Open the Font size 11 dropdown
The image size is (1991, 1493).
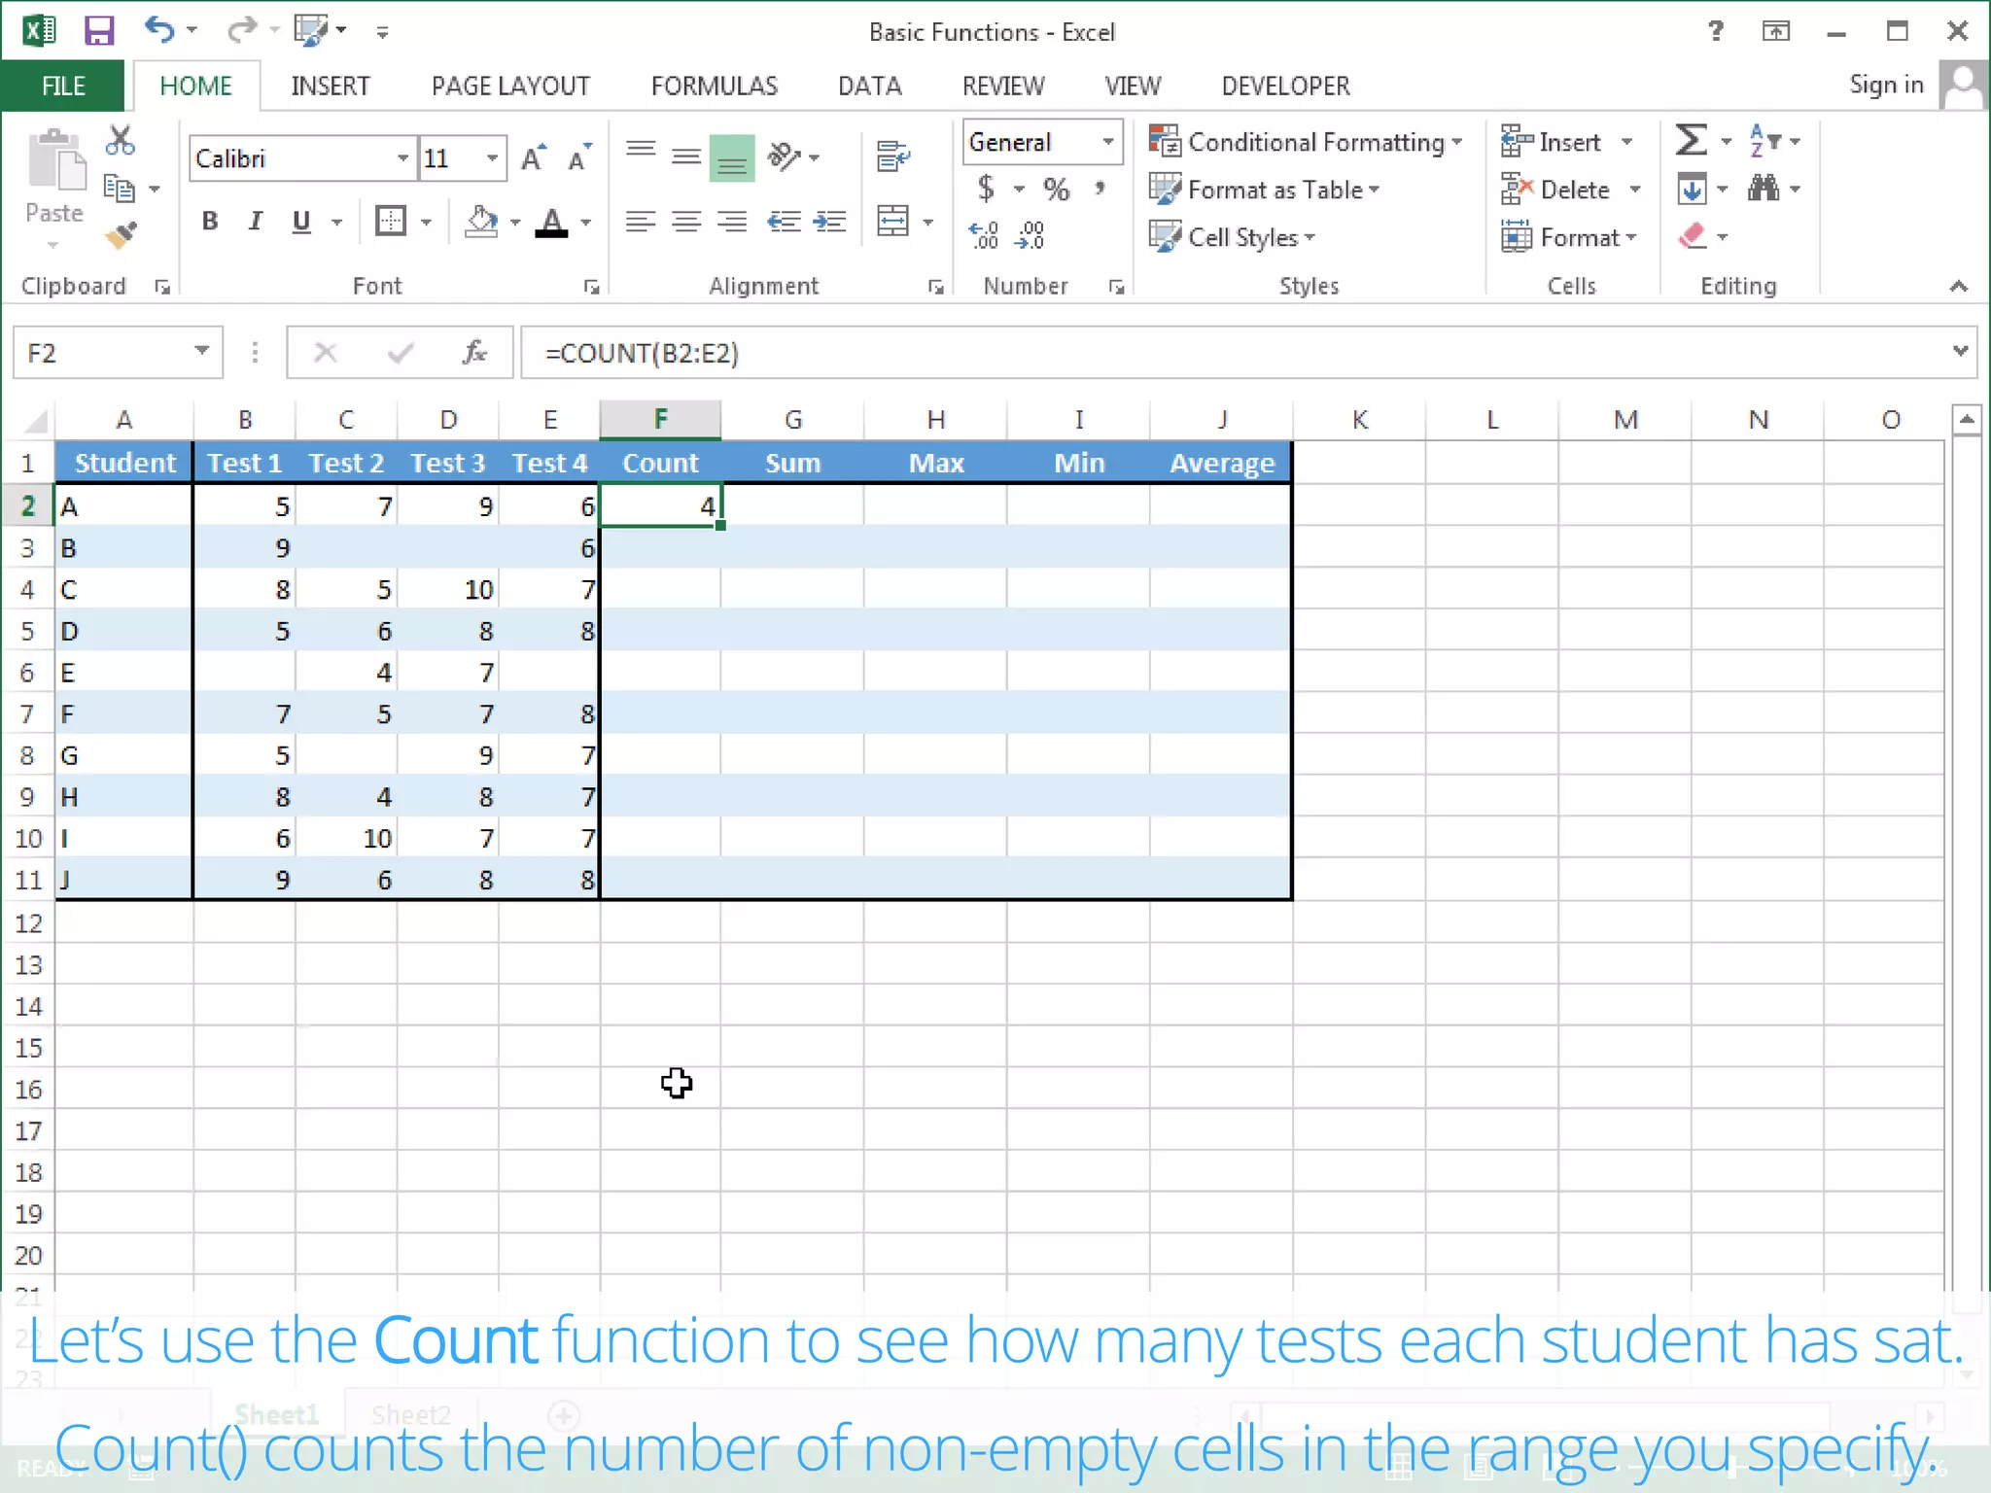[492, 158]
